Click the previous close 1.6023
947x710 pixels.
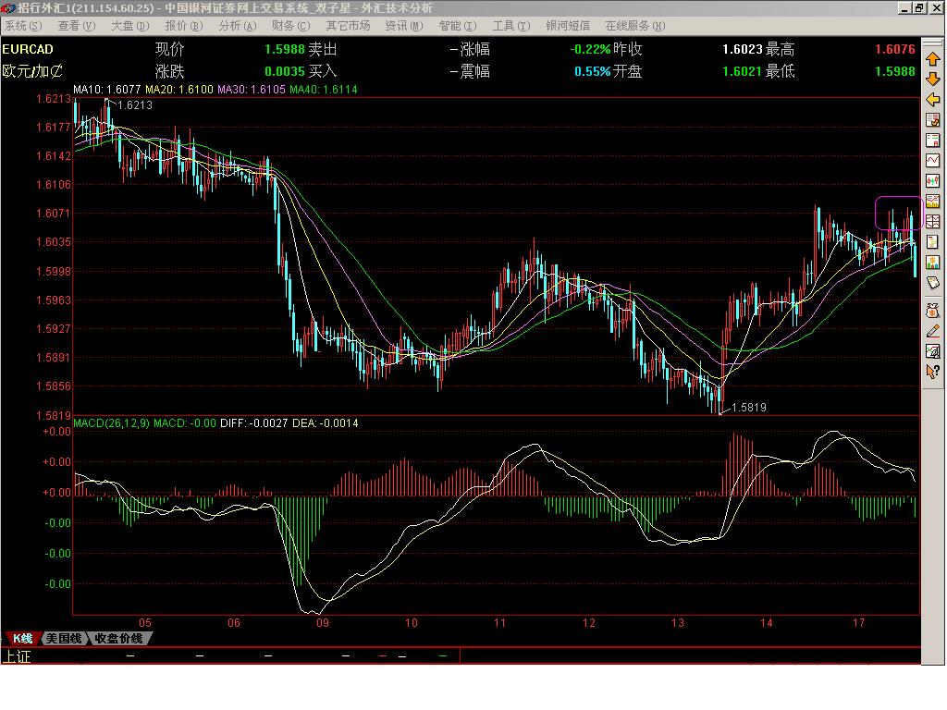(743, 50)
